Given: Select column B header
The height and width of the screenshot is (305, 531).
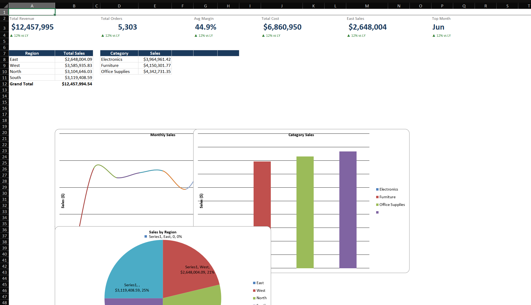Looking at the screenshot, I should (x=74, y=6).
